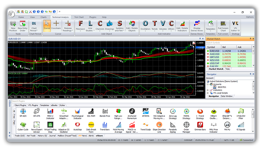
Task: Expand VTL Local Scripts node
Action: [x=208, y=93]
